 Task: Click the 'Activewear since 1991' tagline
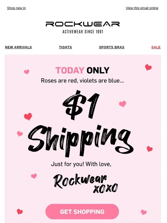83,32
